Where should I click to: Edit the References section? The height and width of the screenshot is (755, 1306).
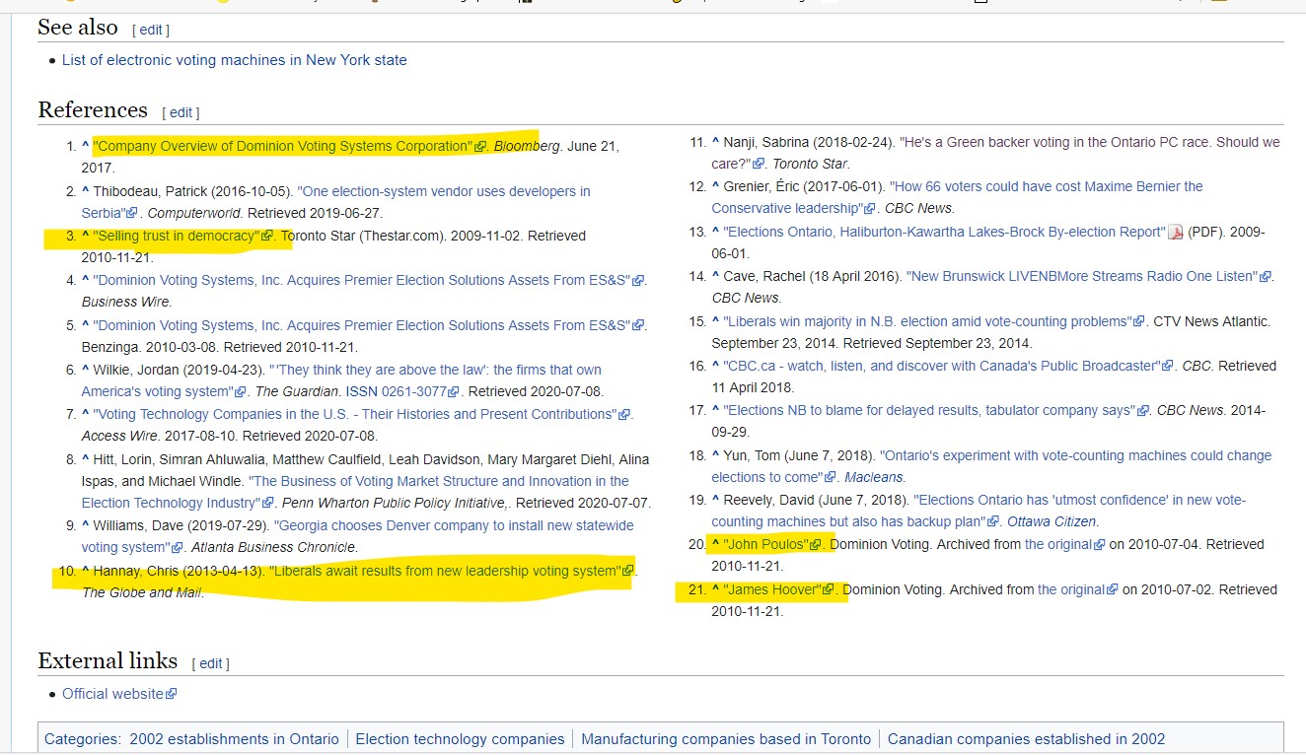(x=181, y=112)
